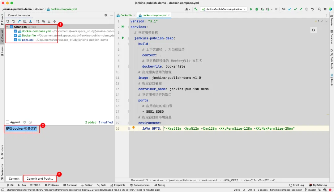Click the lightbulb intention icon on line 20
334x192 pixels.
pyautogui.click(x=134, y=128)
